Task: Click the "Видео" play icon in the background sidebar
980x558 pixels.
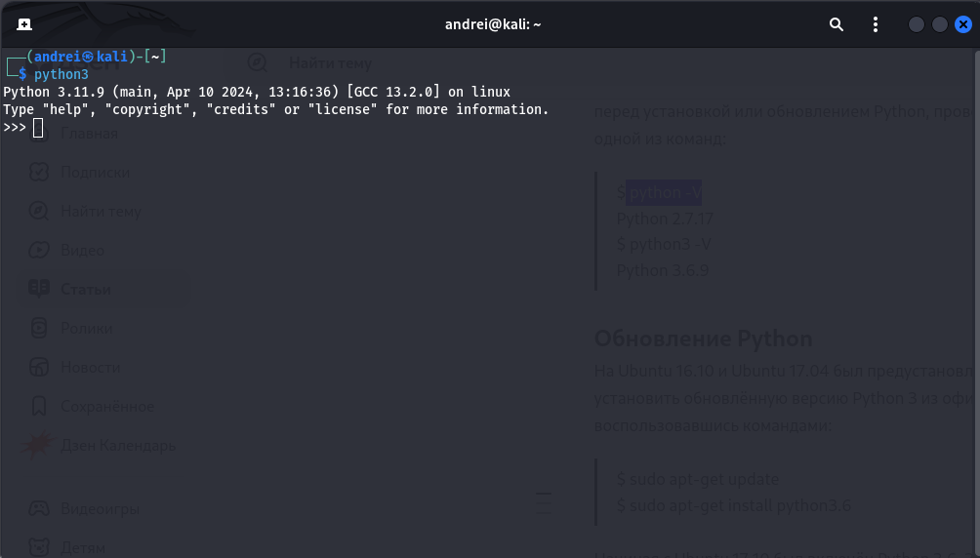Action: click(39, 250)
